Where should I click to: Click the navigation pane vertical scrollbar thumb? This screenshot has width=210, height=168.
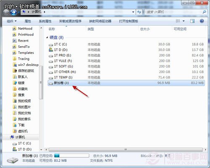[41, 82]
